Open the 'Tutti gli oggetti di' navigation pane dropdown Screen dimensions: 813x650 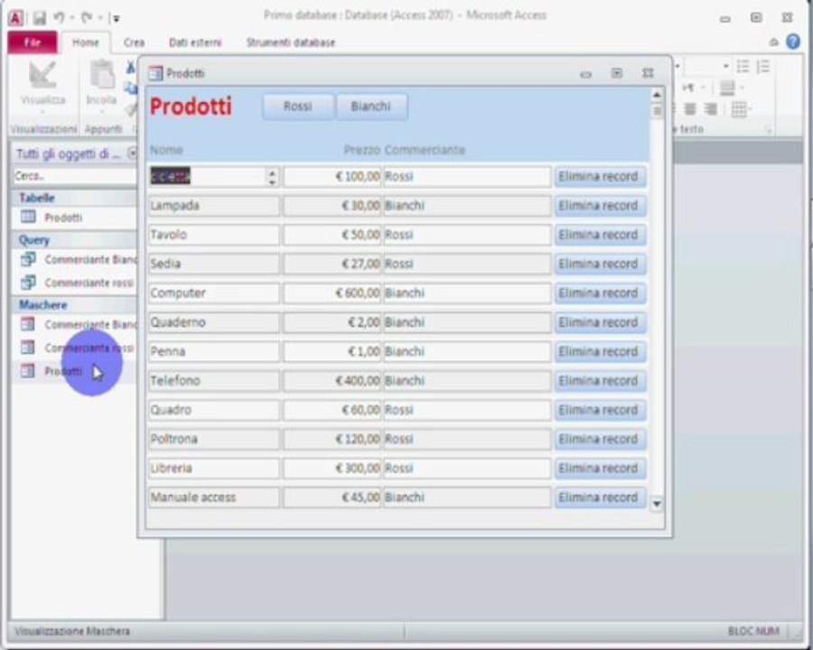point(132,153)
